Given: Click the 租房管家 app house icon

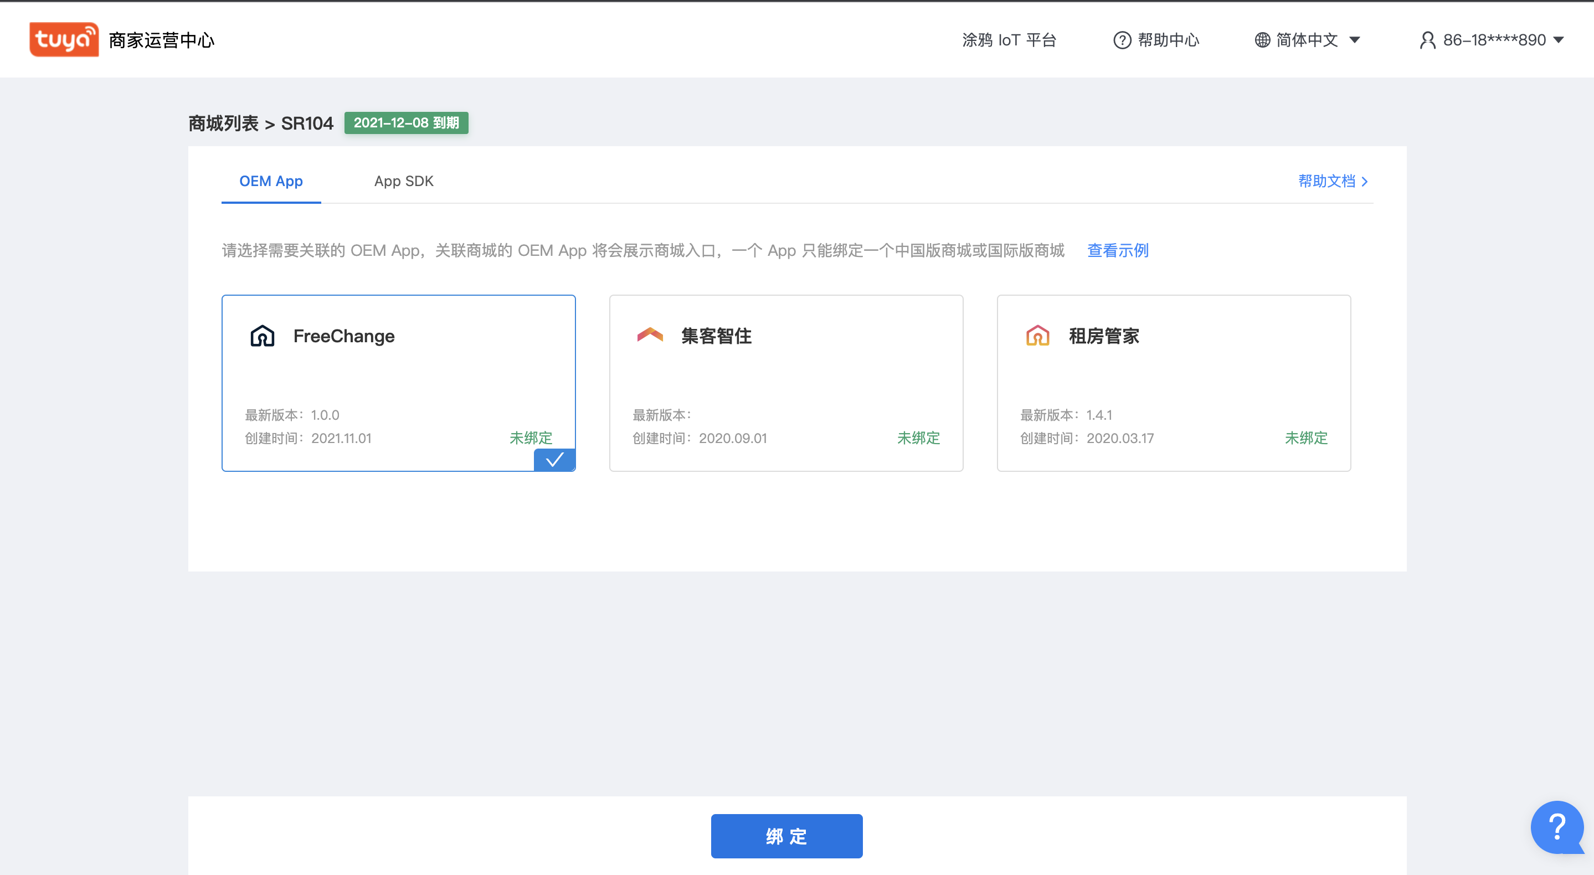Looking at the screenshot, I should (x=1037, y=336).
